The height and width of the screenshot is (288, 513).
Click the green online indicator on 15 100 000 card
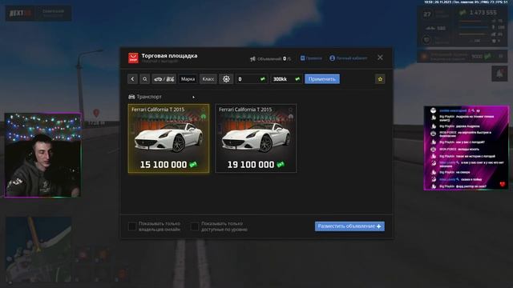[203, 117]
